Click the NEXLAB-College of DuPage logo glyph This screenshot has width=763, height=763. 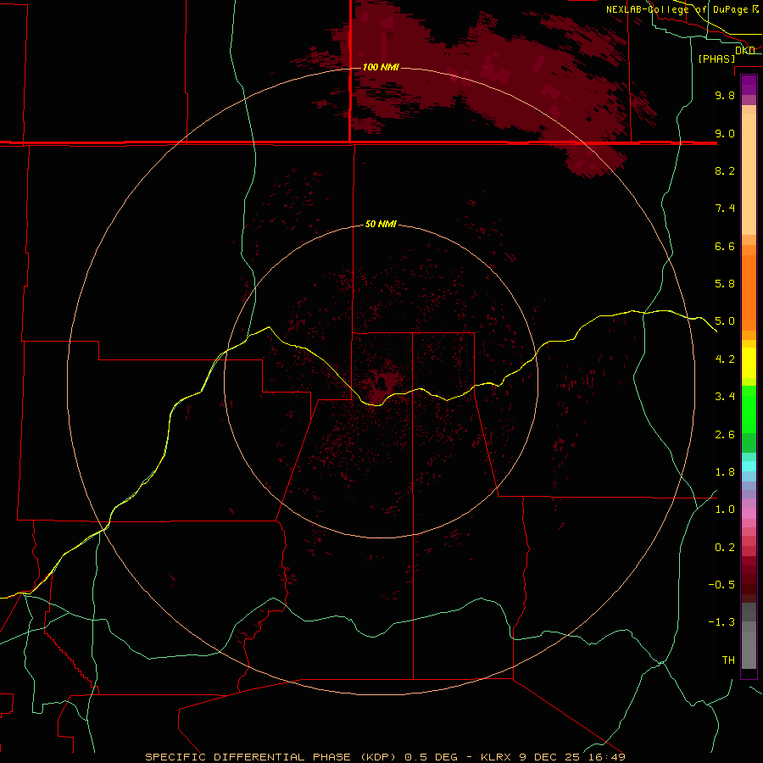755,9
